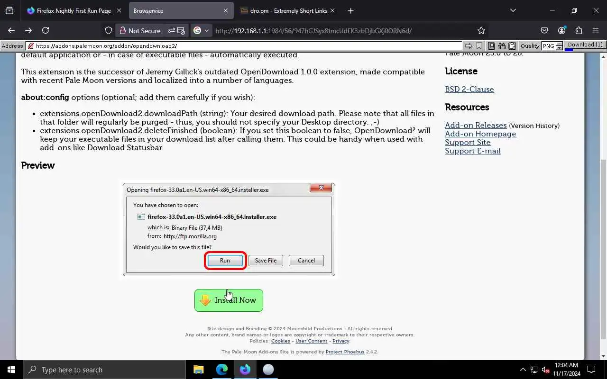Click the page vertical scrollbar thumb
Image resolution: width=607 pixels, height=379 pixels.
pyautogui.click(x=603, y=249)
